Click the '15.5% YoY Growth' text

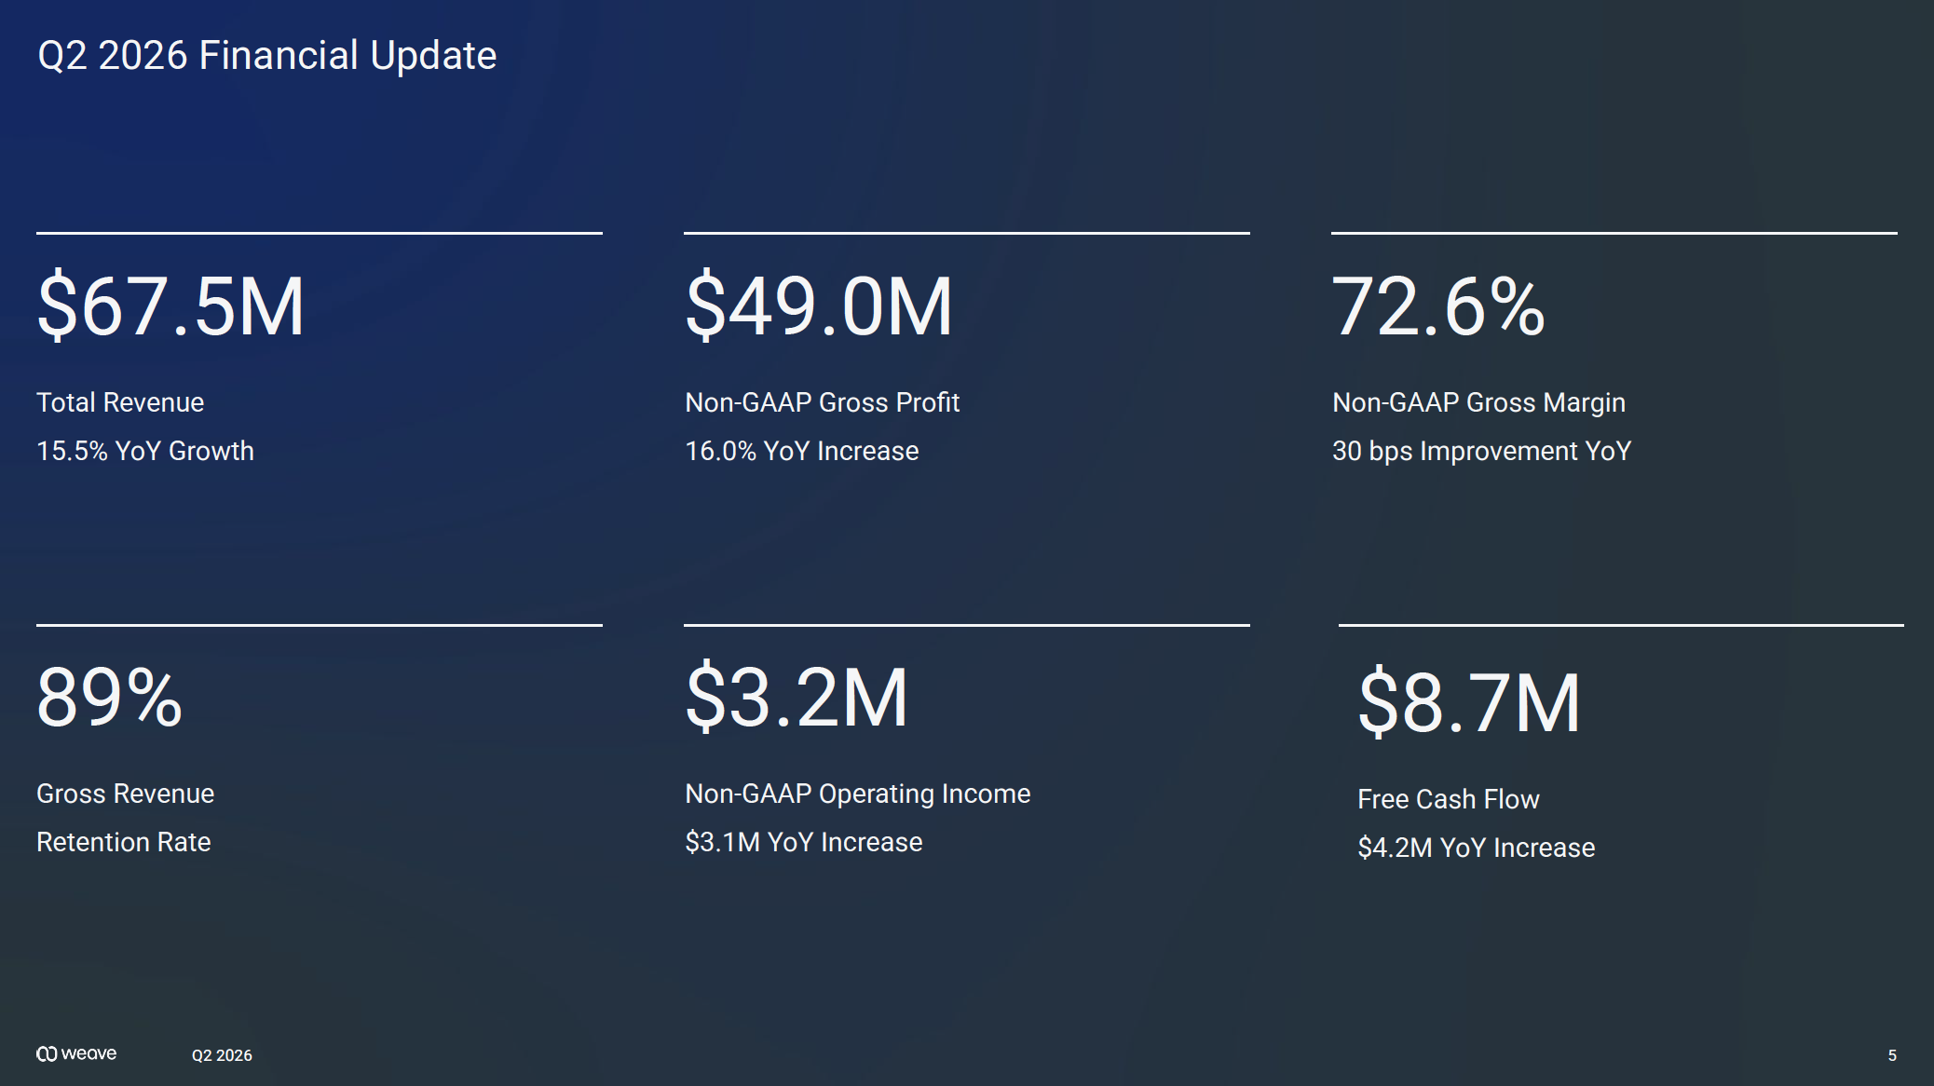pos(145,451)
